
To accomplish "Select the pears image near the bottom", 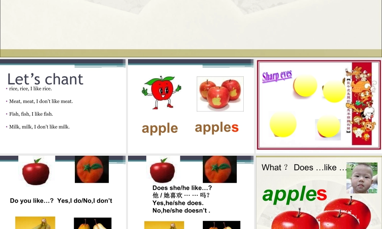I will coord(92,223).
